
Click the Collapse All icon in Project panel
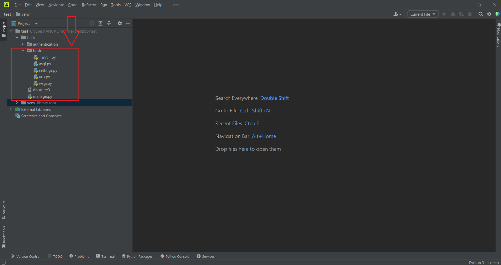109,23
